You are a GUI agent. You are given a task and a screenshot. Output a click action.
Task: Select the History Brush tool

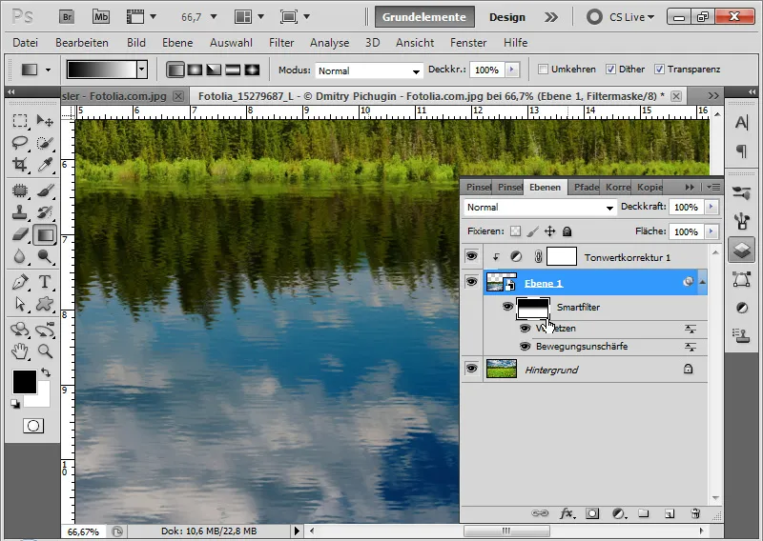tap(45, 212)
